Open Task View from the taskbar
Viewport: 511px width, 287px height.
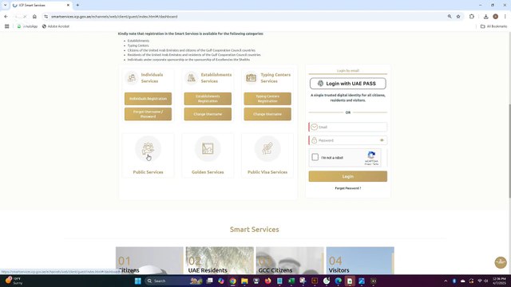(209, 281)
